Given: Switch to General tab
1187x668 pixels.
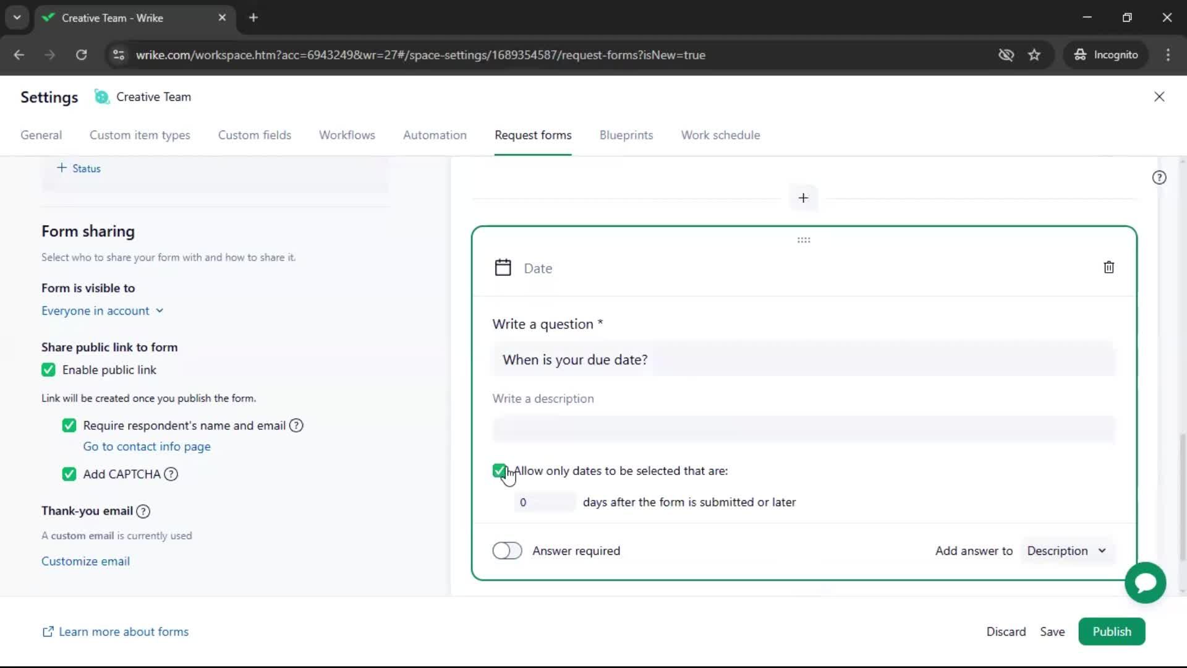Looking at the screenshot, I should click(x=41, y=135).
